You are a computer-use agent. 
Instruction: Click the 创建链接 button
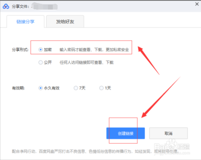click(x=125, y=133)
